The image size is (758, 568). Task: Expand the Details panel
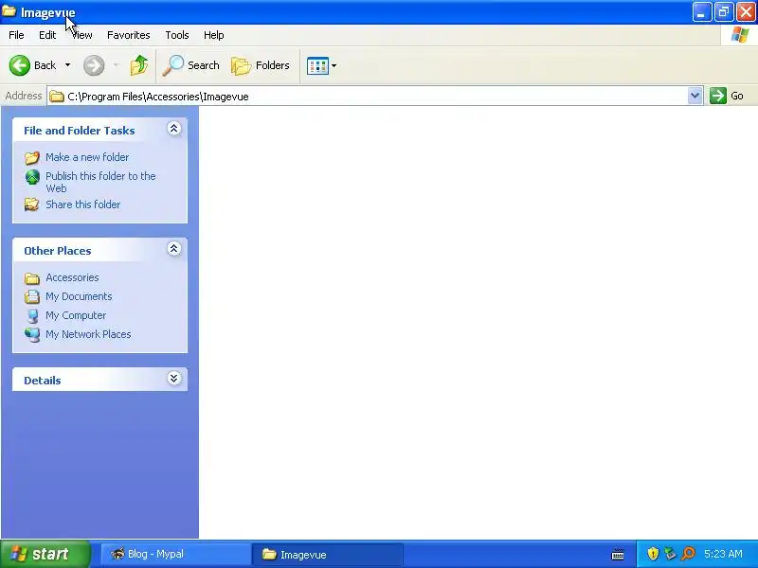coord(174,378)
